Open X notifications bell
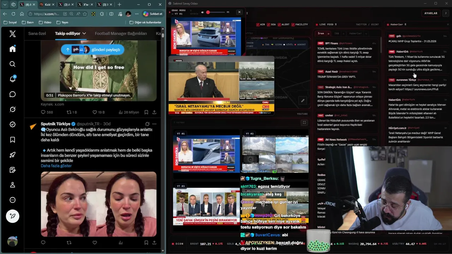 12,79
